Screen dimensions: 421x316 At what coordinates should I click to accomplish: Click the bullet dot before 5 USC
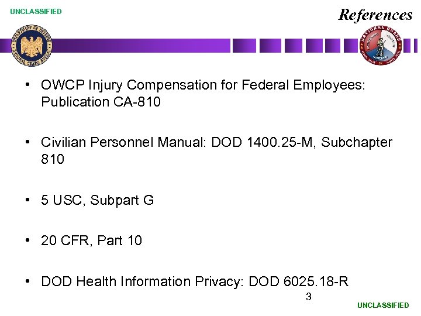28,200
